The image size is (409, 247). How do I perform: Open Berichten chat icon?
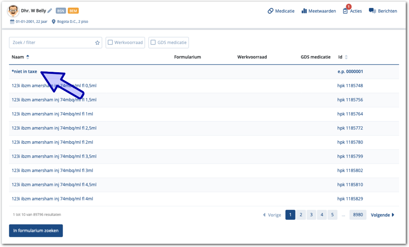[372, 11]
